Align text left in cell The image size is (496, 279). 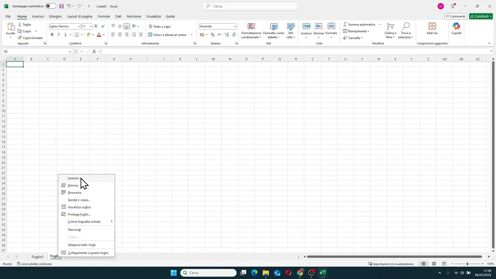coord(113,34)
